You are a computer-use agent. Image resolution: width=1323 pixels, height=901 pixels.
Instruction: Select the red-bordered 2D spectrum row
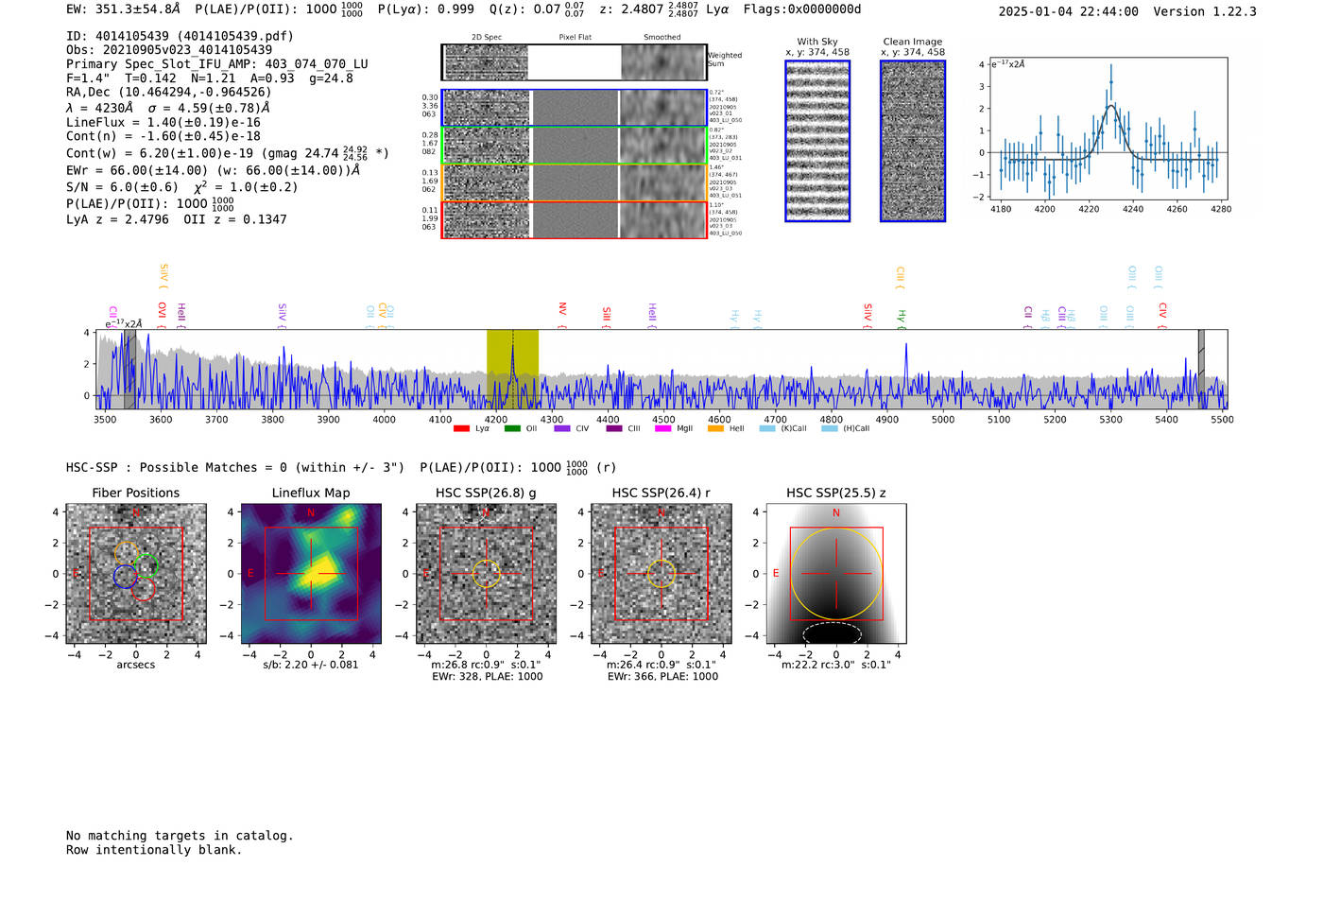tap(575, 219)
